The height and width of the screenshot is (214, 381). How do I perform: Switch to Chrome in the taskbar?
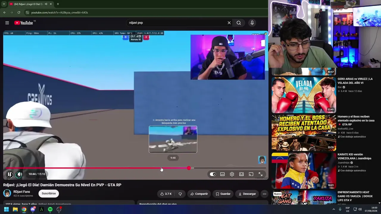[24, 209]
